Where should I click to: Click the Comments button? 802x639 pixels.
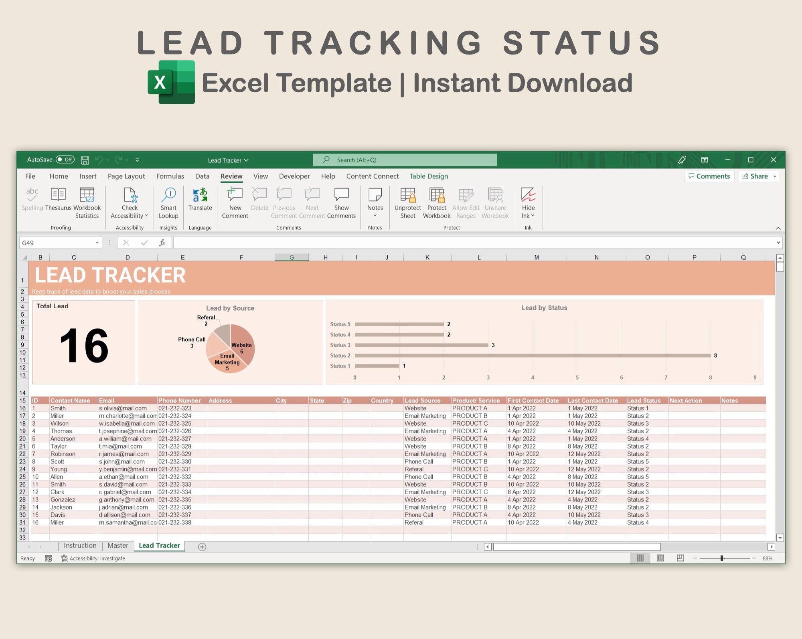coord(709,176)
